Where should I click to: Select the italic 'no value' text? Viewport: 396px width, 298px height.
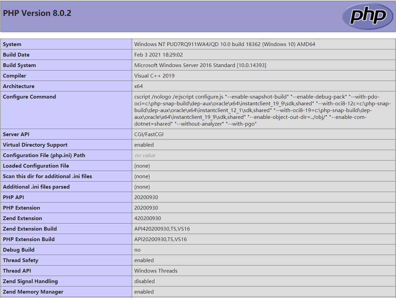coord(145,155)
